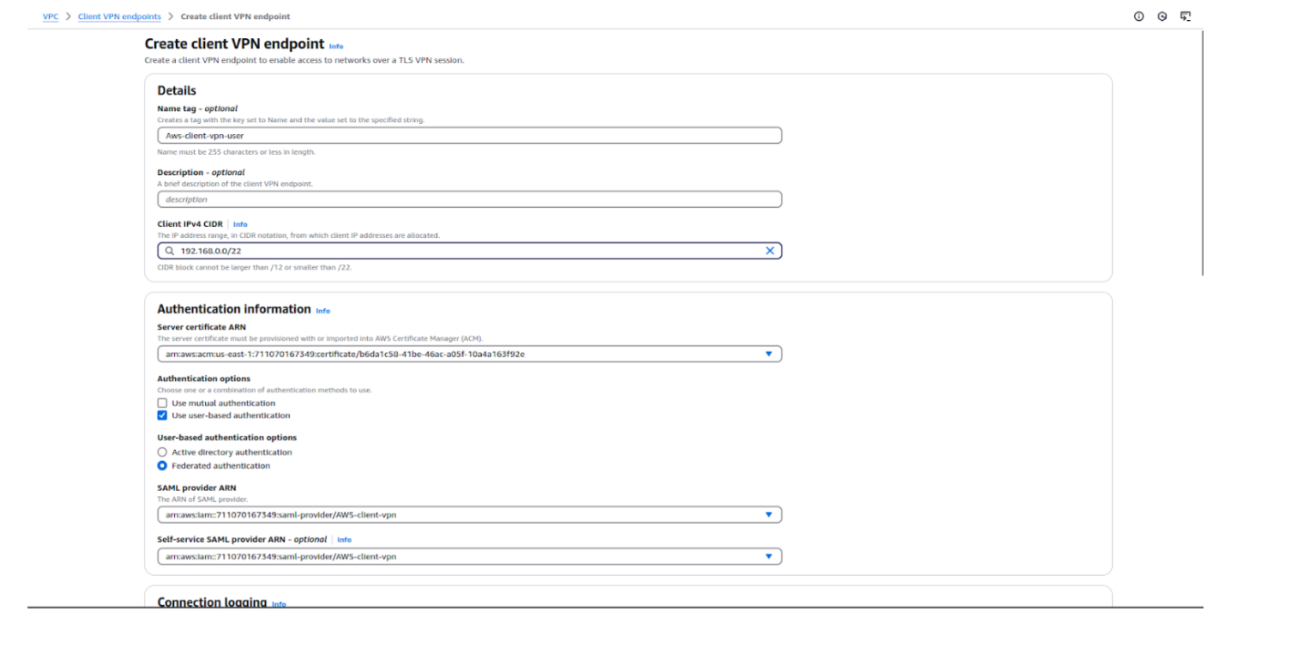
Task: Click Info next to the page title
Action: pyautogui.click(x=336, y=46)
